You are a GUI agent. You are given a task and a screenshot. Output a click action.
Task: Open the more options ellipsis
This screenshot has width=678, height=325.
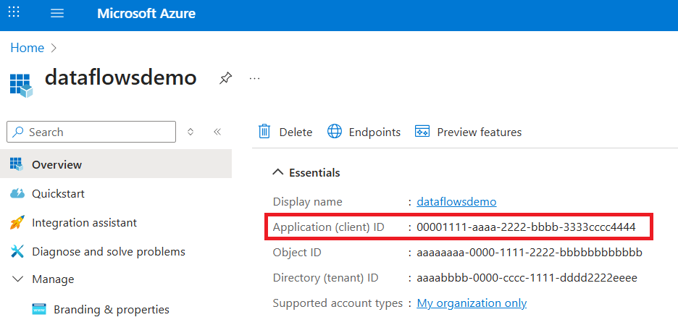click(254, 78)
